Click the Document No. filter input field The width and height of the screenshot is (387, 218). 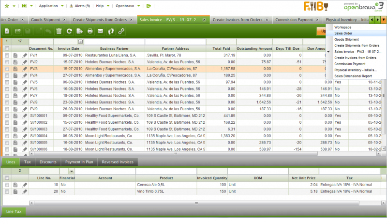click(41, 42)
